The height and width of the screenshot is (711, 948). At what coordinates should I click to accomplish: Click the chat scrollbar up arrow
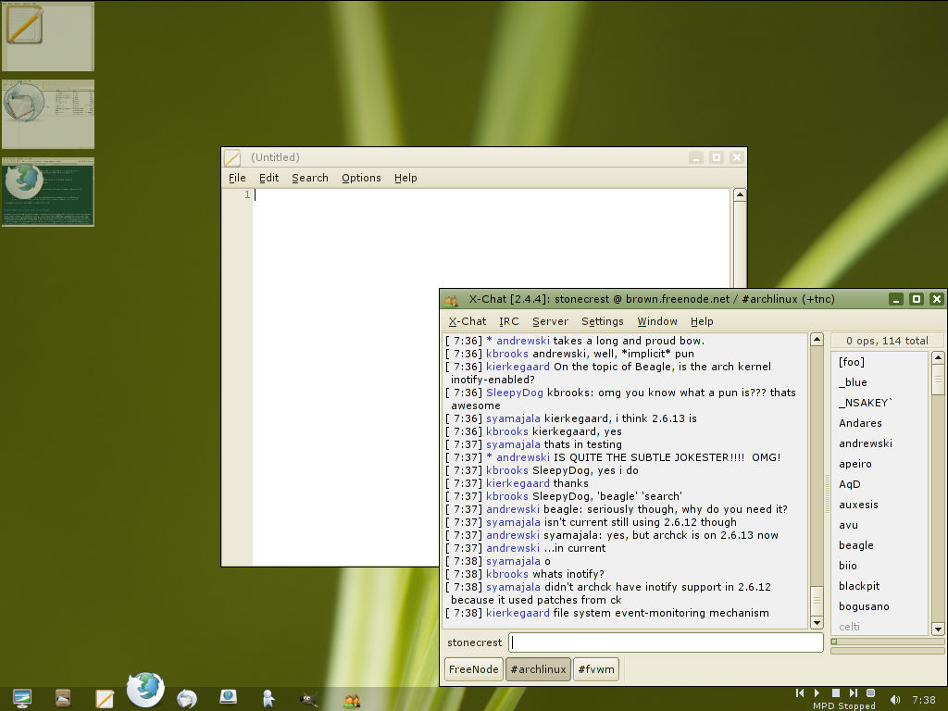click(x=817, y=340)
